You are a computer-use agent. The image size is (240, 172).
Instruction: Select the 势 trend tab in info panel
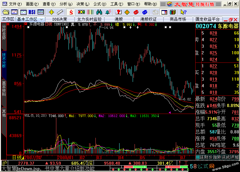[x=219, y=157]
